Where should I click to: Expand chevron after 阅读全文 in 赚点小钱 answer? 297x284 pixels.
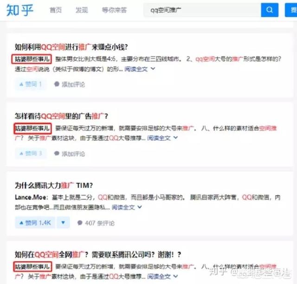pyautogui.click(x=153, y=69)
